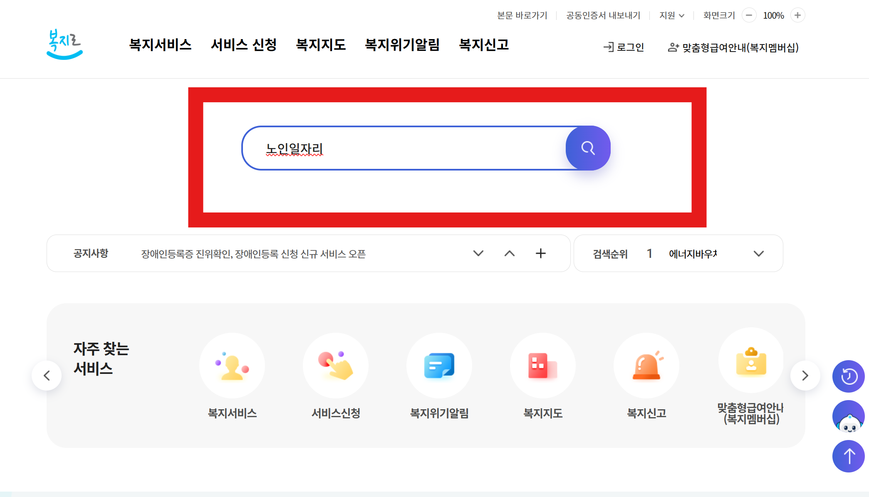Click 공동인증서 내보내기 link
The height and width of the screenshot is (497, 869).
(603, 15)
